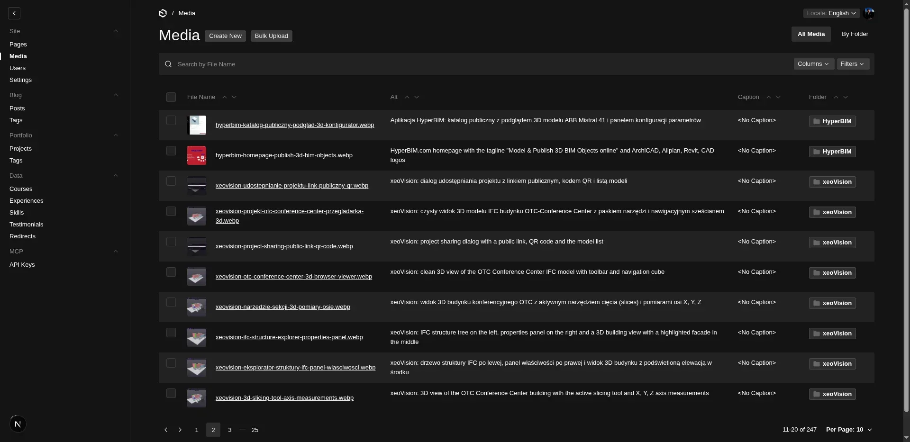Image resolution: width=910 pixels, height=442 pixels.
Task: Open HyperBIM folder for homepage row
Action: [x=832, y=152]
